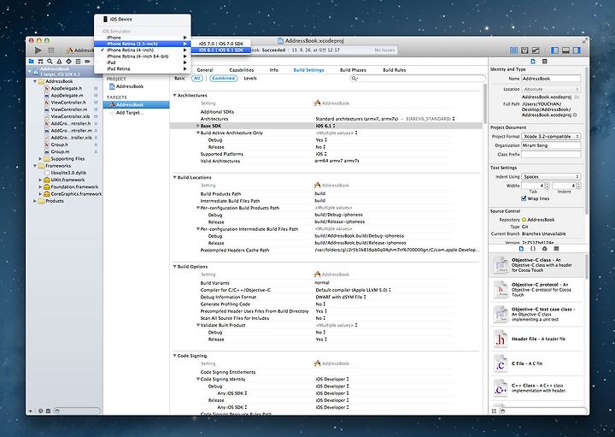Image resolution: width=615 pixels, height=437 pixels.
Task: Collapse the Architectures section
Action: click(x=175, y=96)
